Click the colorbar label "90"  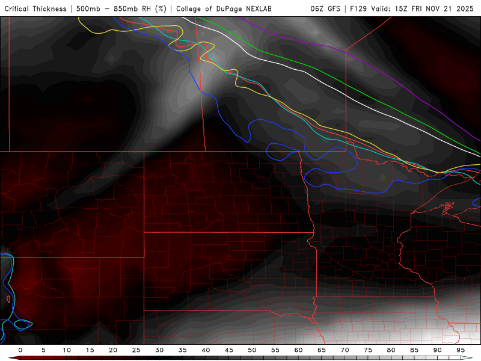[438, 350]
